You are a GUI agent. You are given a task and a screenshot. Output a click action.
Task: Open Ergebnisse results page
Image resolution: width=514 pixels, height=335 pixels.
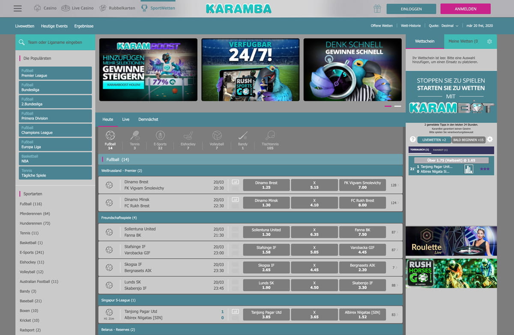click(84, 26)
